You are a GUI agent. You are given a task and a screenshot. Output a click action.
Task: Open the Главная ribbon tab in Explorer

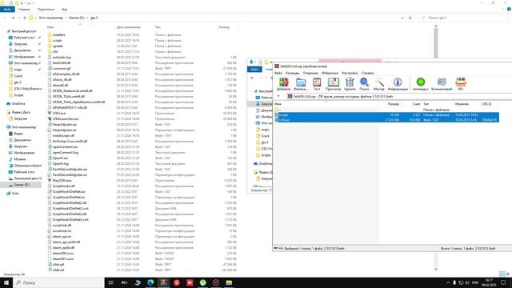click(24, 10)
